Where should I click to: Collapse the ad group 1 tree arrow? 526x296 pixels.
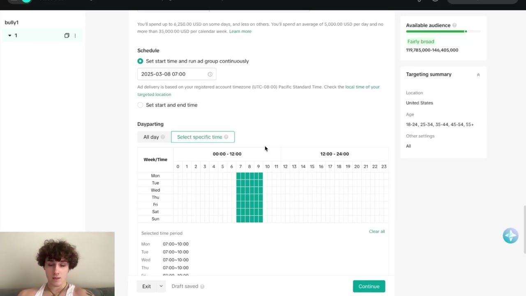10,35
